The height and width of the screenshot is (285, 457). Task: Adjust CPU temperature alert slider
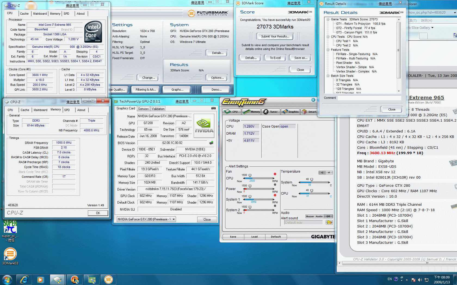coord(312,191)
